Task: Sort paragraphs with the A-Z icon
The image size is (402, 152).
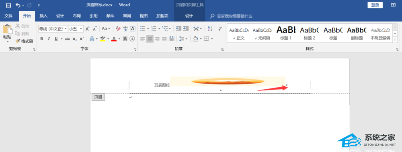Action: point(210,28)
